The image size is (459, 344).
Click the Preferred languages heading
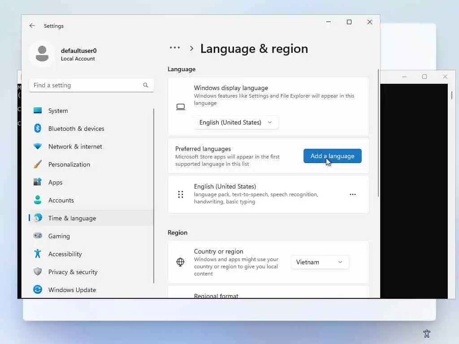[x=203, y=149]
